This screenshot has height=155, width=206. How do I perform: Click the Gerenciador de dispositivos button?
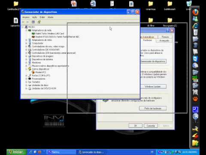click(153, 61)
